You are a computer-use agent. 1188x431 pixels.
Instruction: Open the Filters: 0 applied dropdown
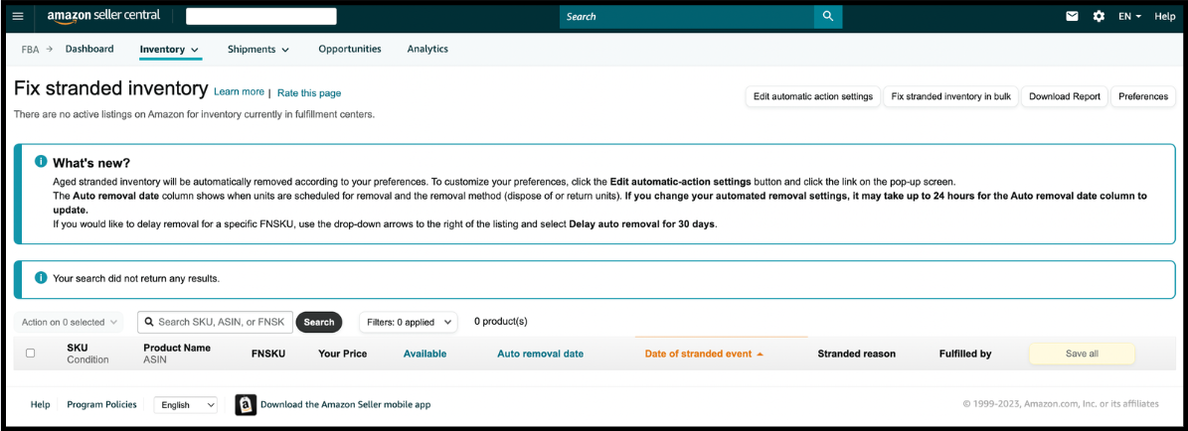click(x=409, y=322)
